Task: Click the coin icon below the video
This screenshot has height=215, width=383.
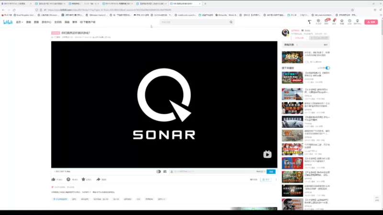Action: 68,180
